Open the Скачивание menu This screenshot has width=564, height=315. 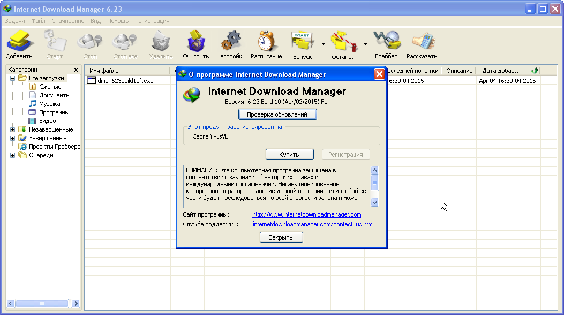68,21
